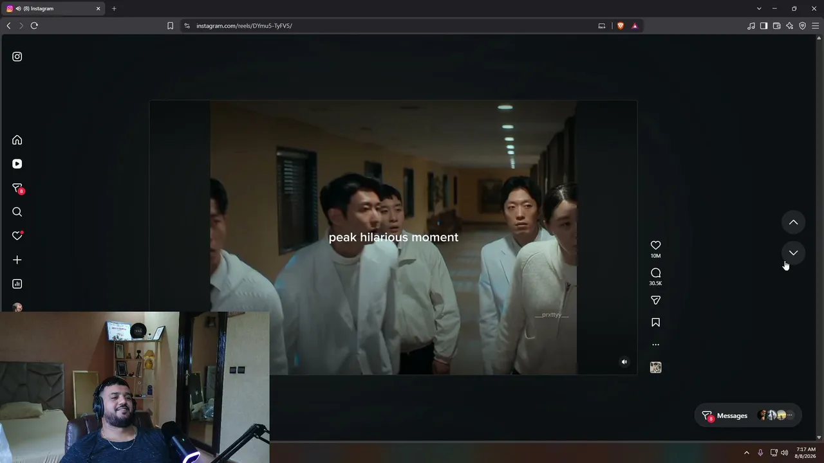The image size is (824, 463).
Task: Open Brave Wallet
Action: coord(776,26)
